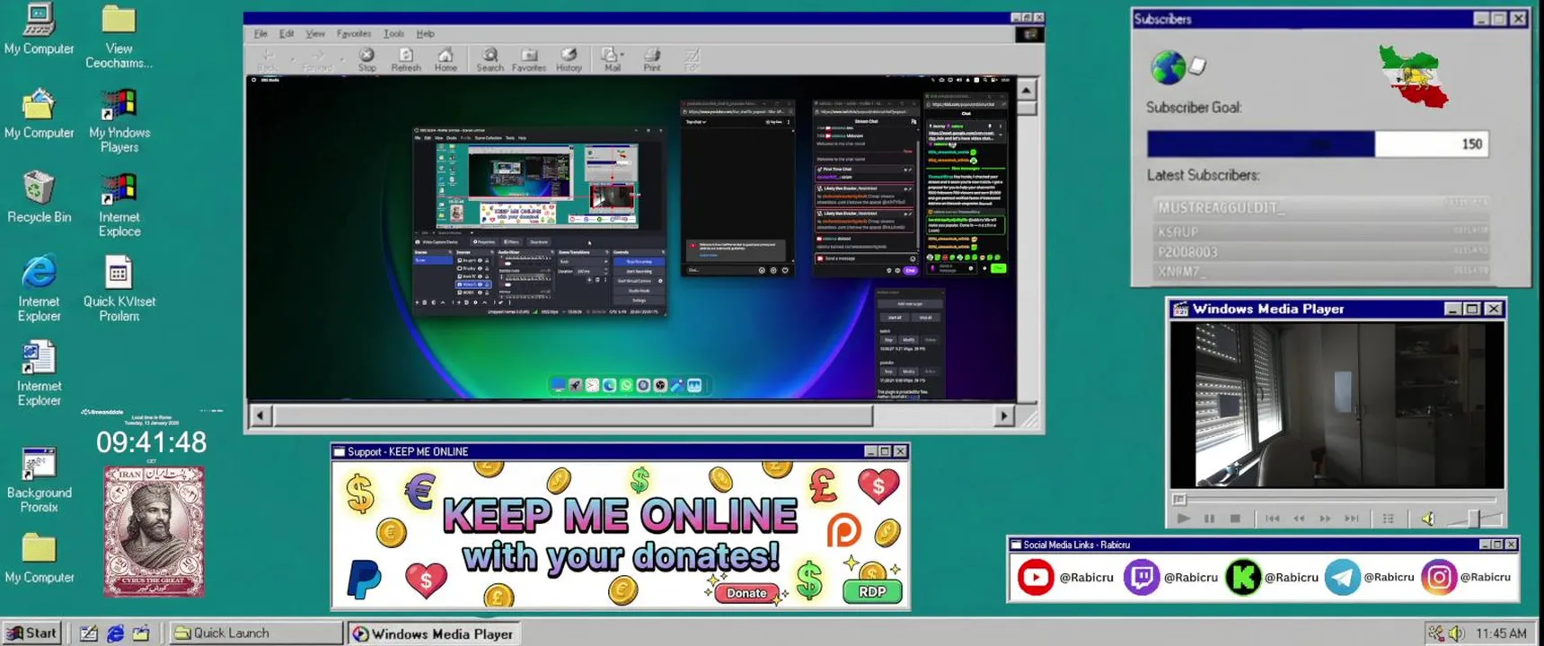Click the Kick icon in Social Media Links
This screenshot has height=646, width=1544.
click(x=1243, y=577)
